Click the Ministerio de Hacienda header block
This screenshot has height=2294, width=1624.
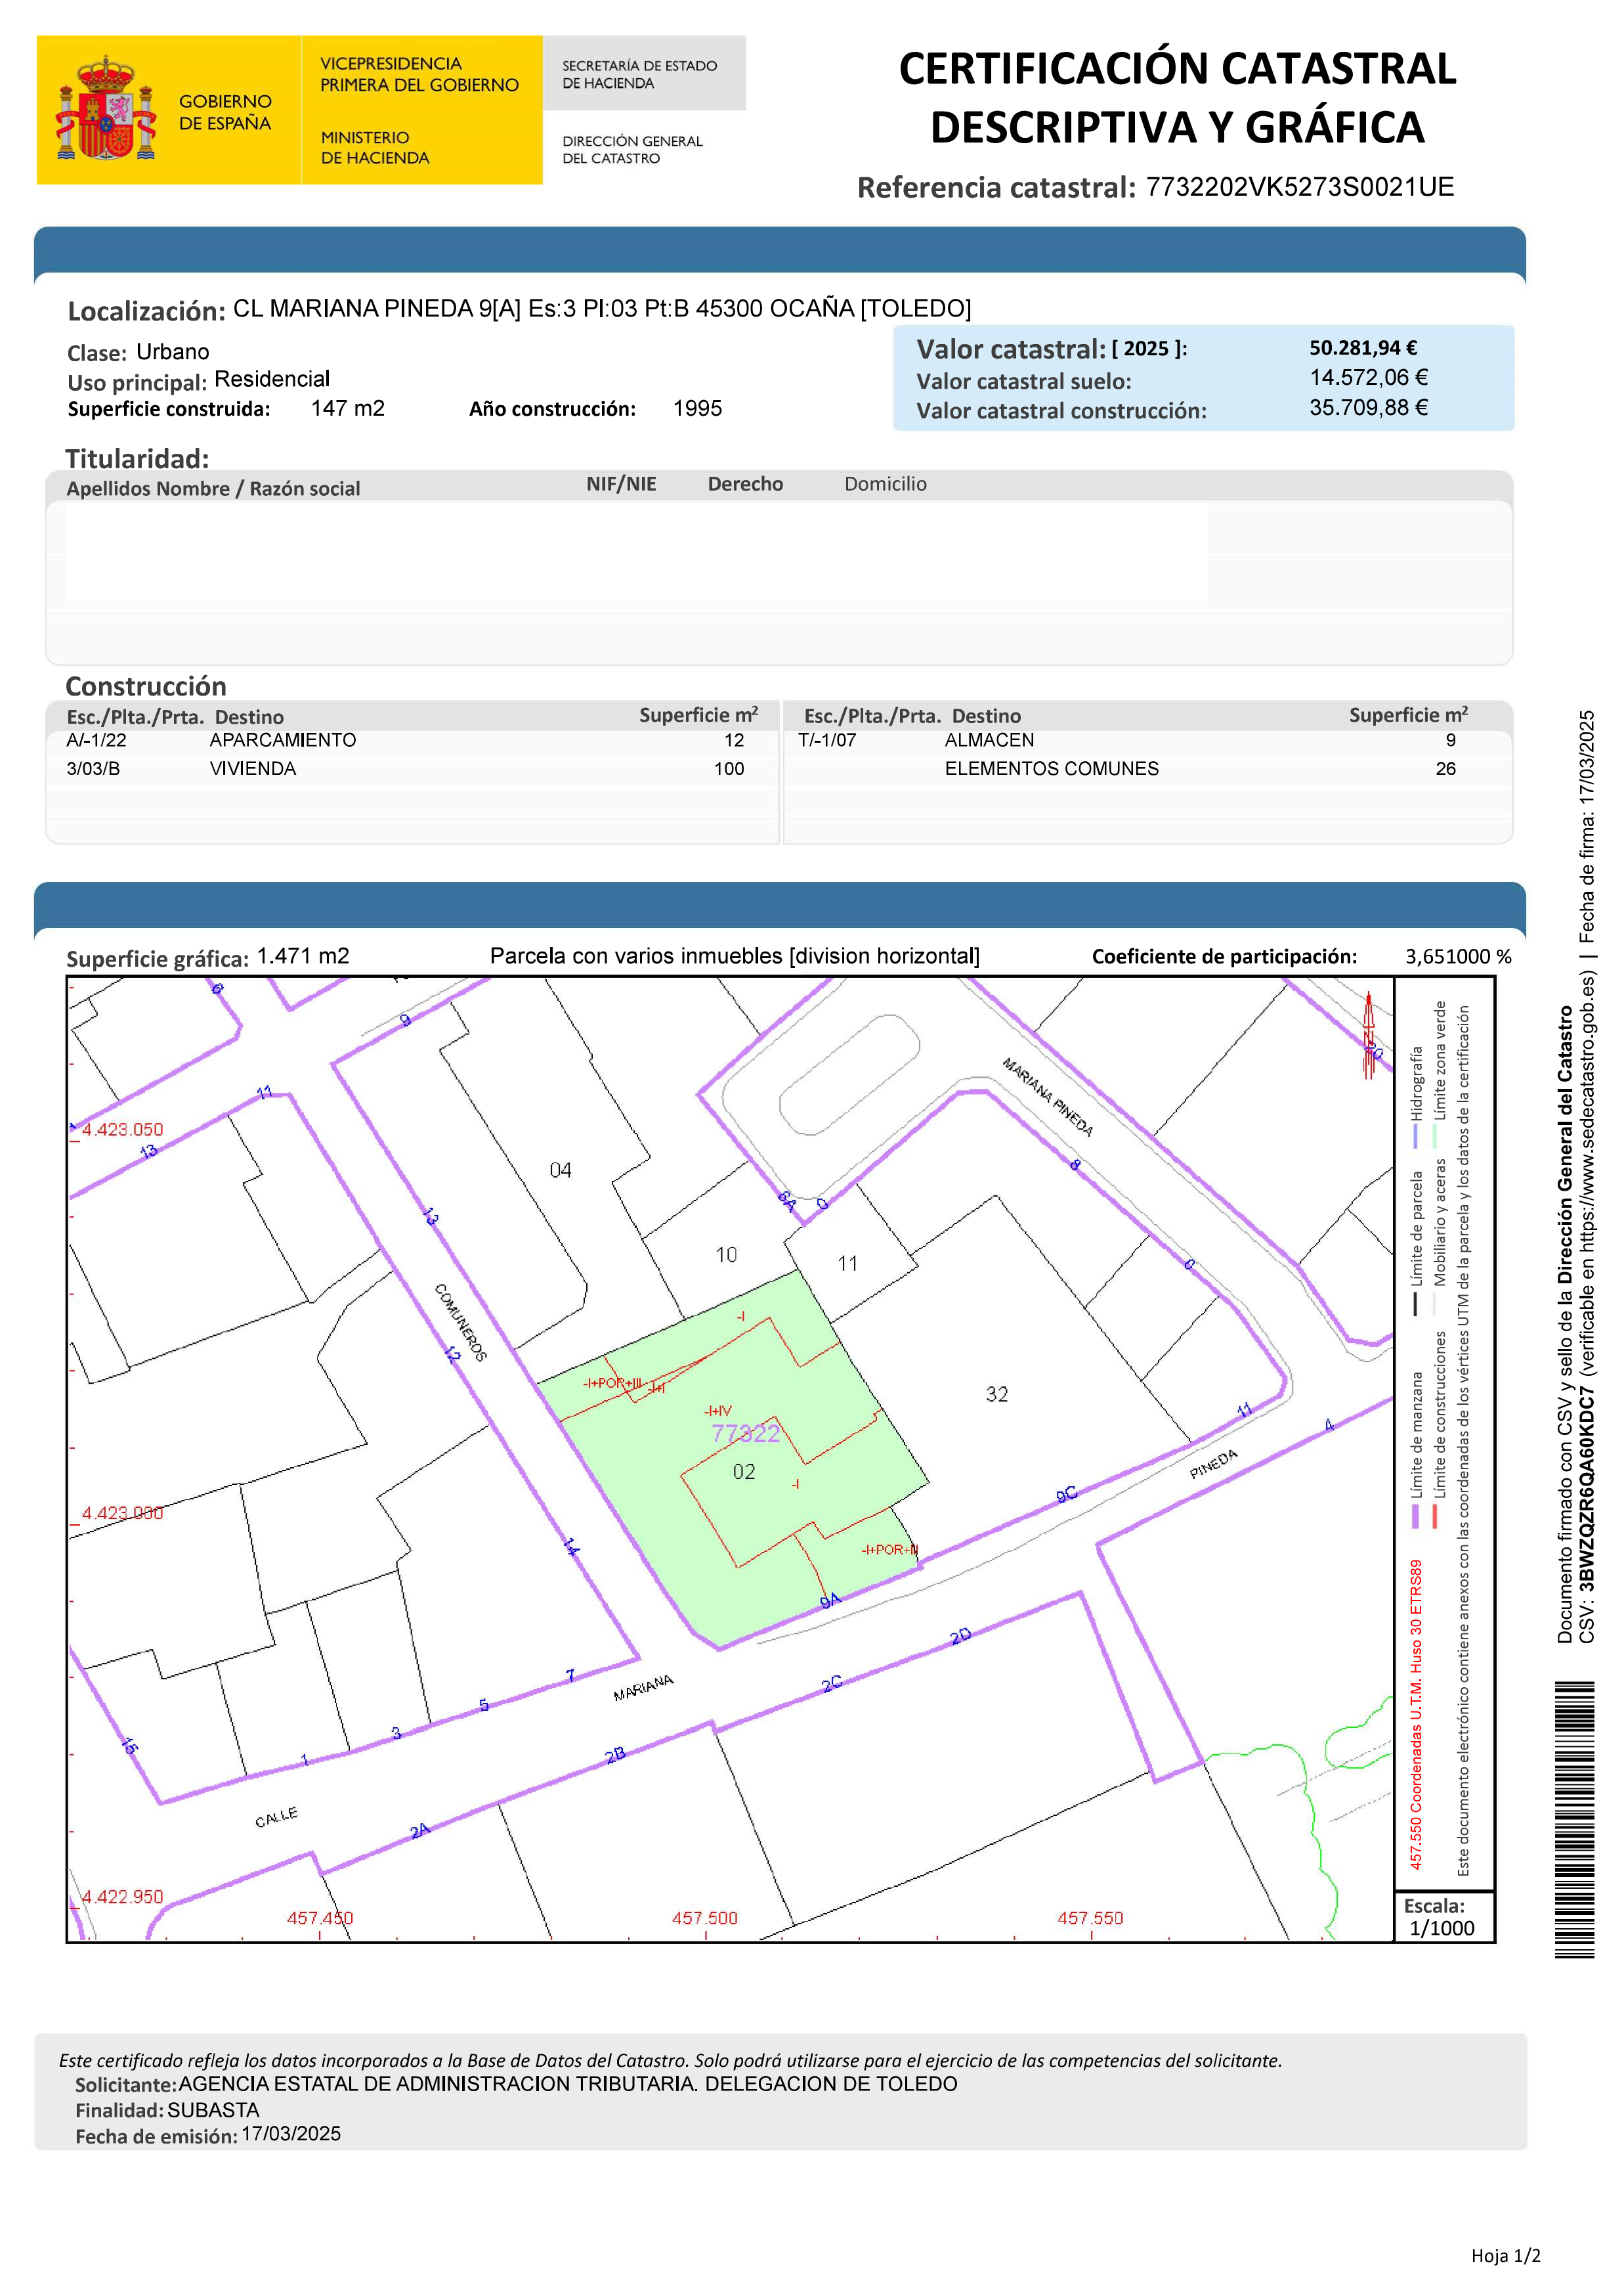click(375, 147)
